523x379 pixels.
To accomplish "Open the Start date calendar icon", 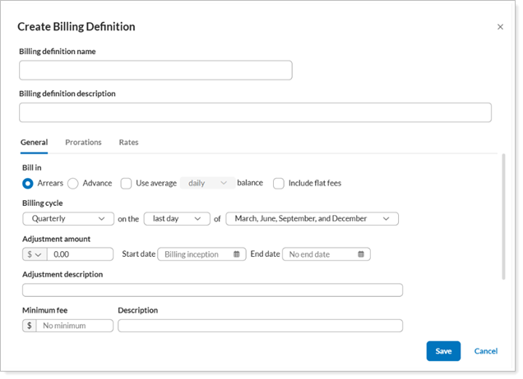I will [x=236, y=254].
